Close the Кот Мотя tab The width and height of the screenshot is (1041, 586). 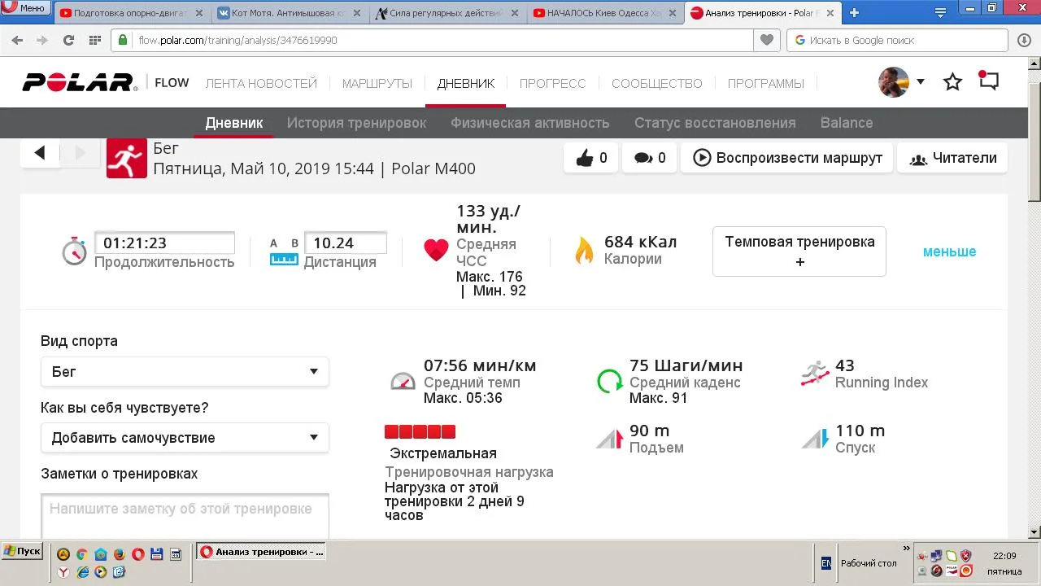359,13
